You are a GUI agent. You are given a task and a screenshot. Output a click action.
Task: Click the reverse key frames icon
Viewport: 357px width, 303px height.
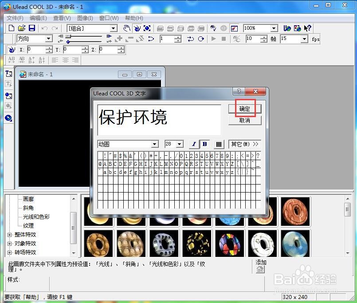pos(140,39)
